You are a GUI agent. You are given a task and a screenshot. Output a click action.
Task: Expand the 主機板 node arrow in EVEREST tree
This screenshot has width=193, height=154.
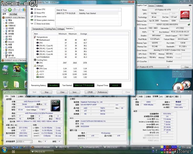click(x=4, y=23)
